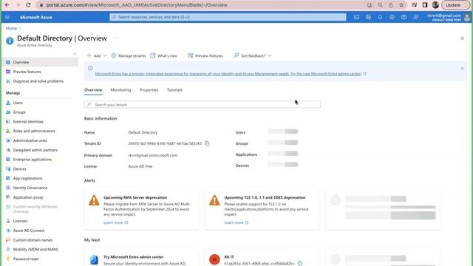Screen dimensions: 473x266
Task: Open Roles and administrators
Action: pyautogui.click(x=34, y=131)
